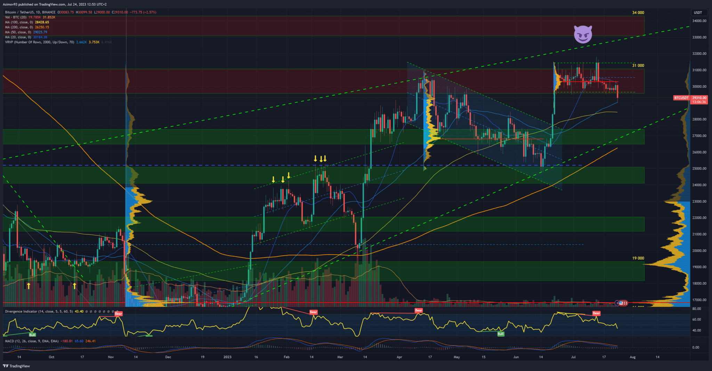712x371 pixels.
Task: Click the 60.00 level on divergence scale
Action: [696, 319]
